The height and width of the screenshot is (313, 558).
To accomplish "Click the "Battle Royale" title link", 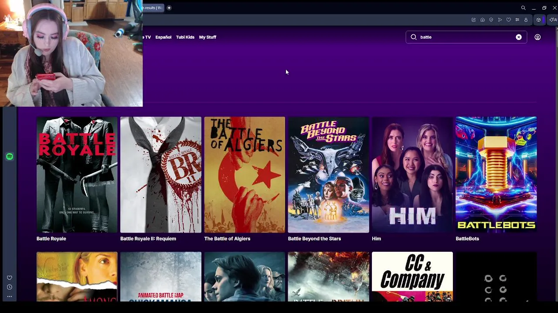I will tap(51, 239).
